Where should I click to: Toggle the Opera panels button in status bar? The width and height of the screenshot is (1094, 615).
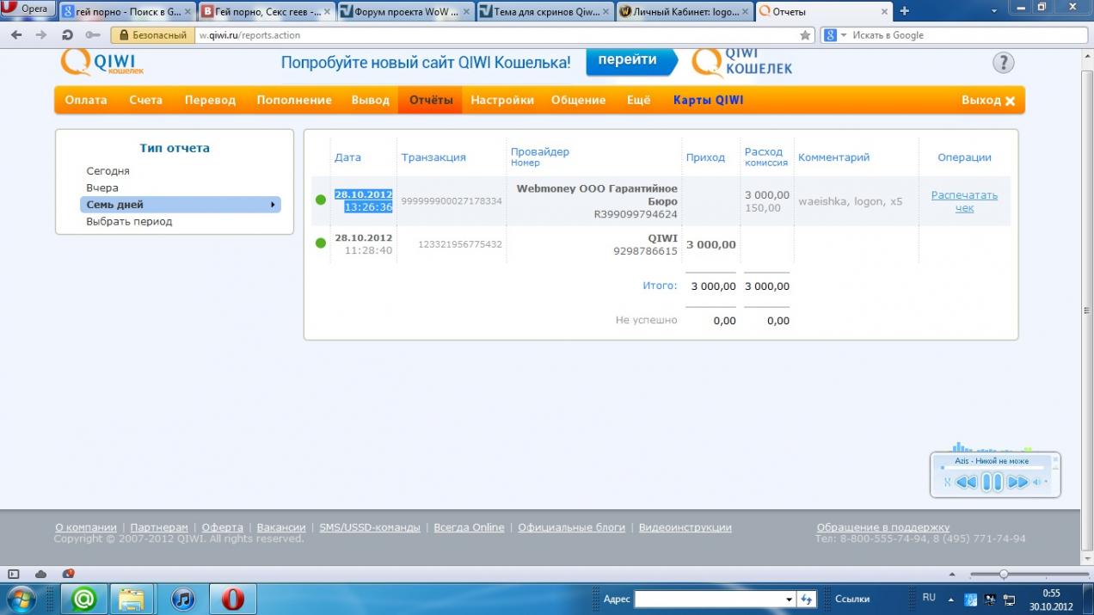(x=13, y=574)
